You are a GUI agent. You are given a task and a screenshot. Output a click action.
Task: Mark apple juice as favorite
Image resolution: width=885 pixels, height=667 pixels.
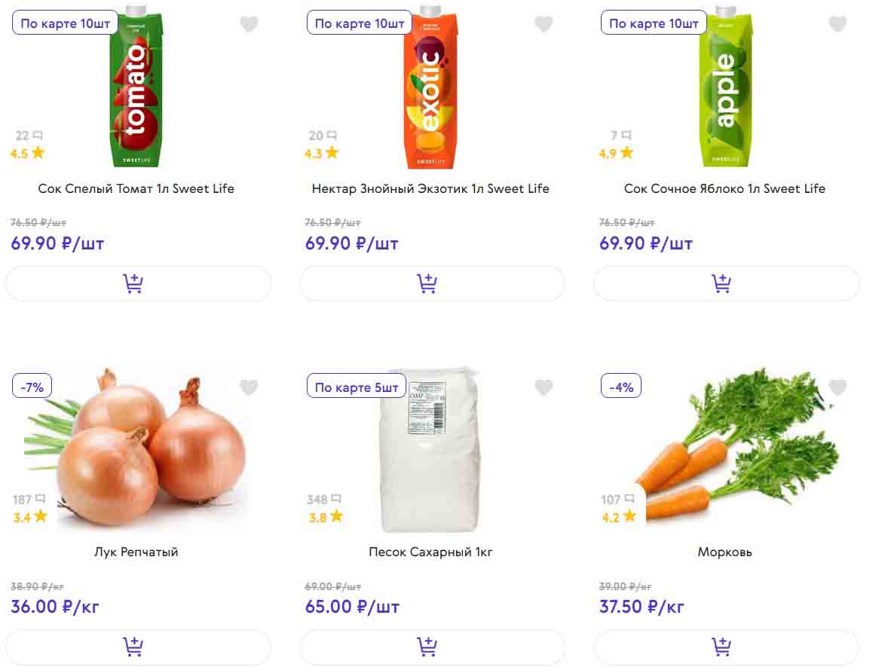tap(838, 24)
